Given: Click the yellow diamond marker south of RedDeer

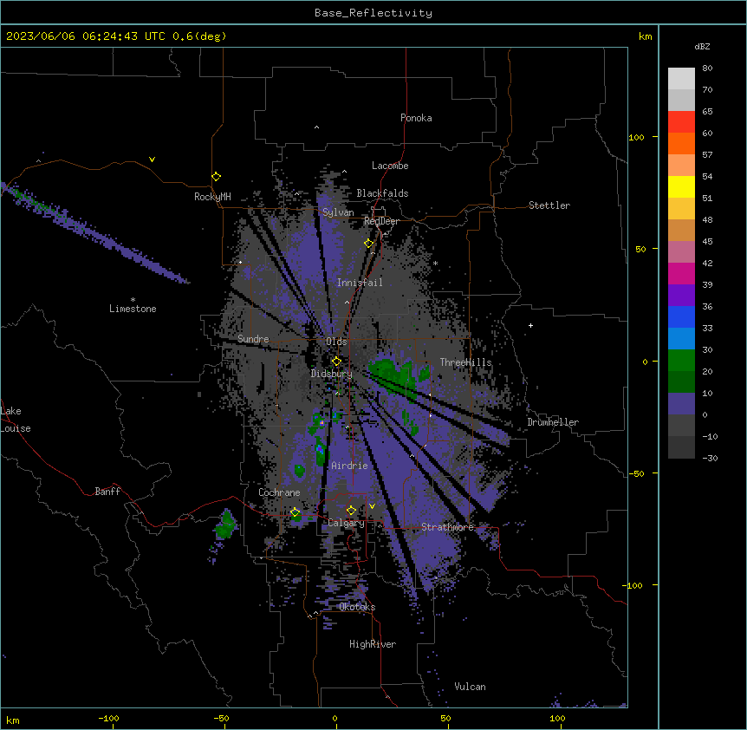Looking at the screenshot, I should point(369,244).
